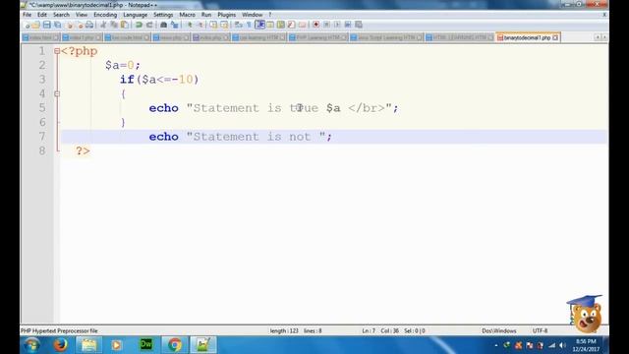629x354 pixels.
Task: Open Google Chrome from the taskbar
Action: pos(175,345)
